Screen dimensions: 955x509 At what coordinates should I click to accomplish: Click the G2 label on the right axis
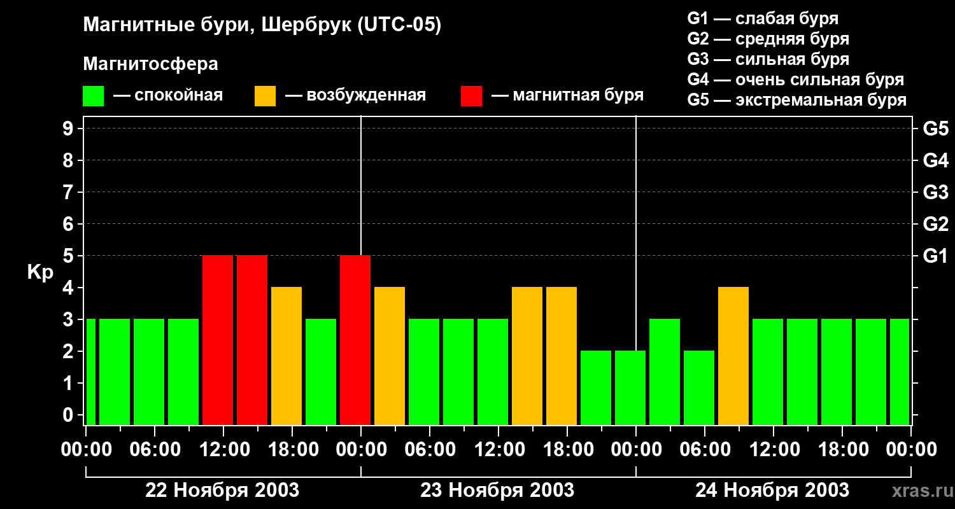[x=935, y=224]
